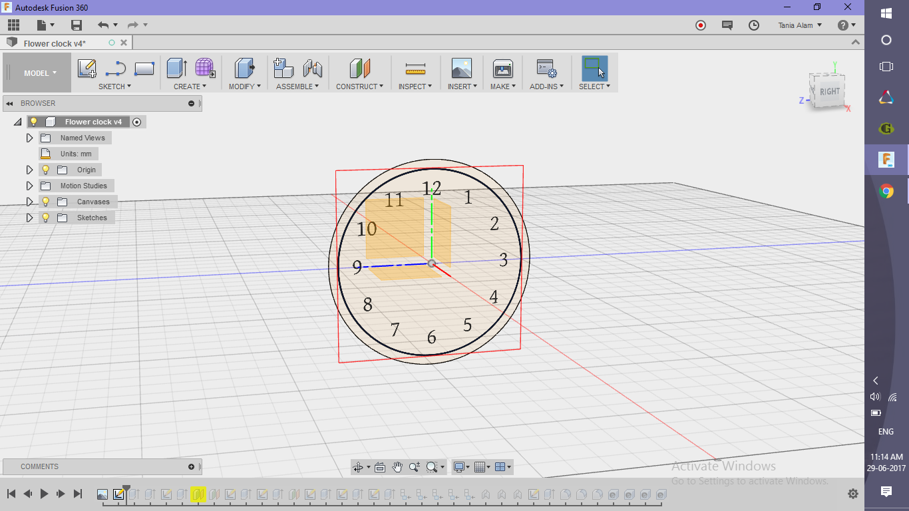Click the highlighted yellow timeline feature
Viewport: 909px width, 511px height.
click(x=198, y=494)
